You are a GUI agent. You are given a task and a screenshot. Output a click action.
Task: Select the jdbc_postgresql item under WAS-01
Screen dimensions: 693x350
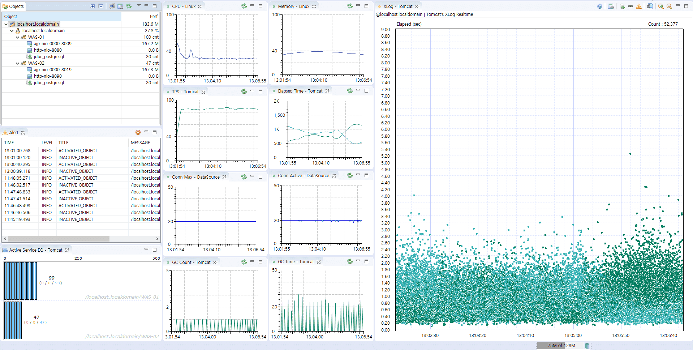pyautogui.click(x=49, y=57)
